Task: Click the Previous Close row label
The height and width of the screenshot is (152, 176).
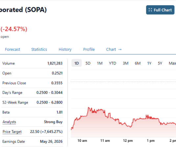Action: pyautogui.click(x=14, y=83)
